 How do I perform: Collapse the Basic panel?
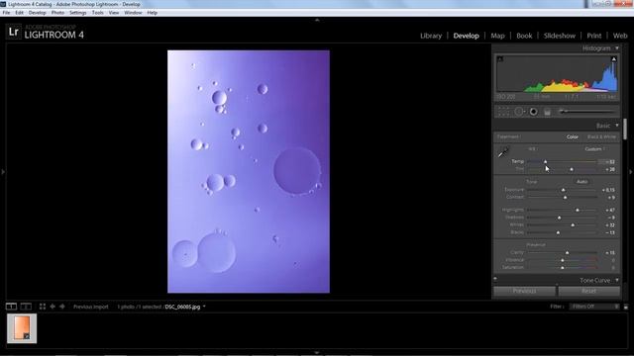pyautogui.click(x=617, y=126)
